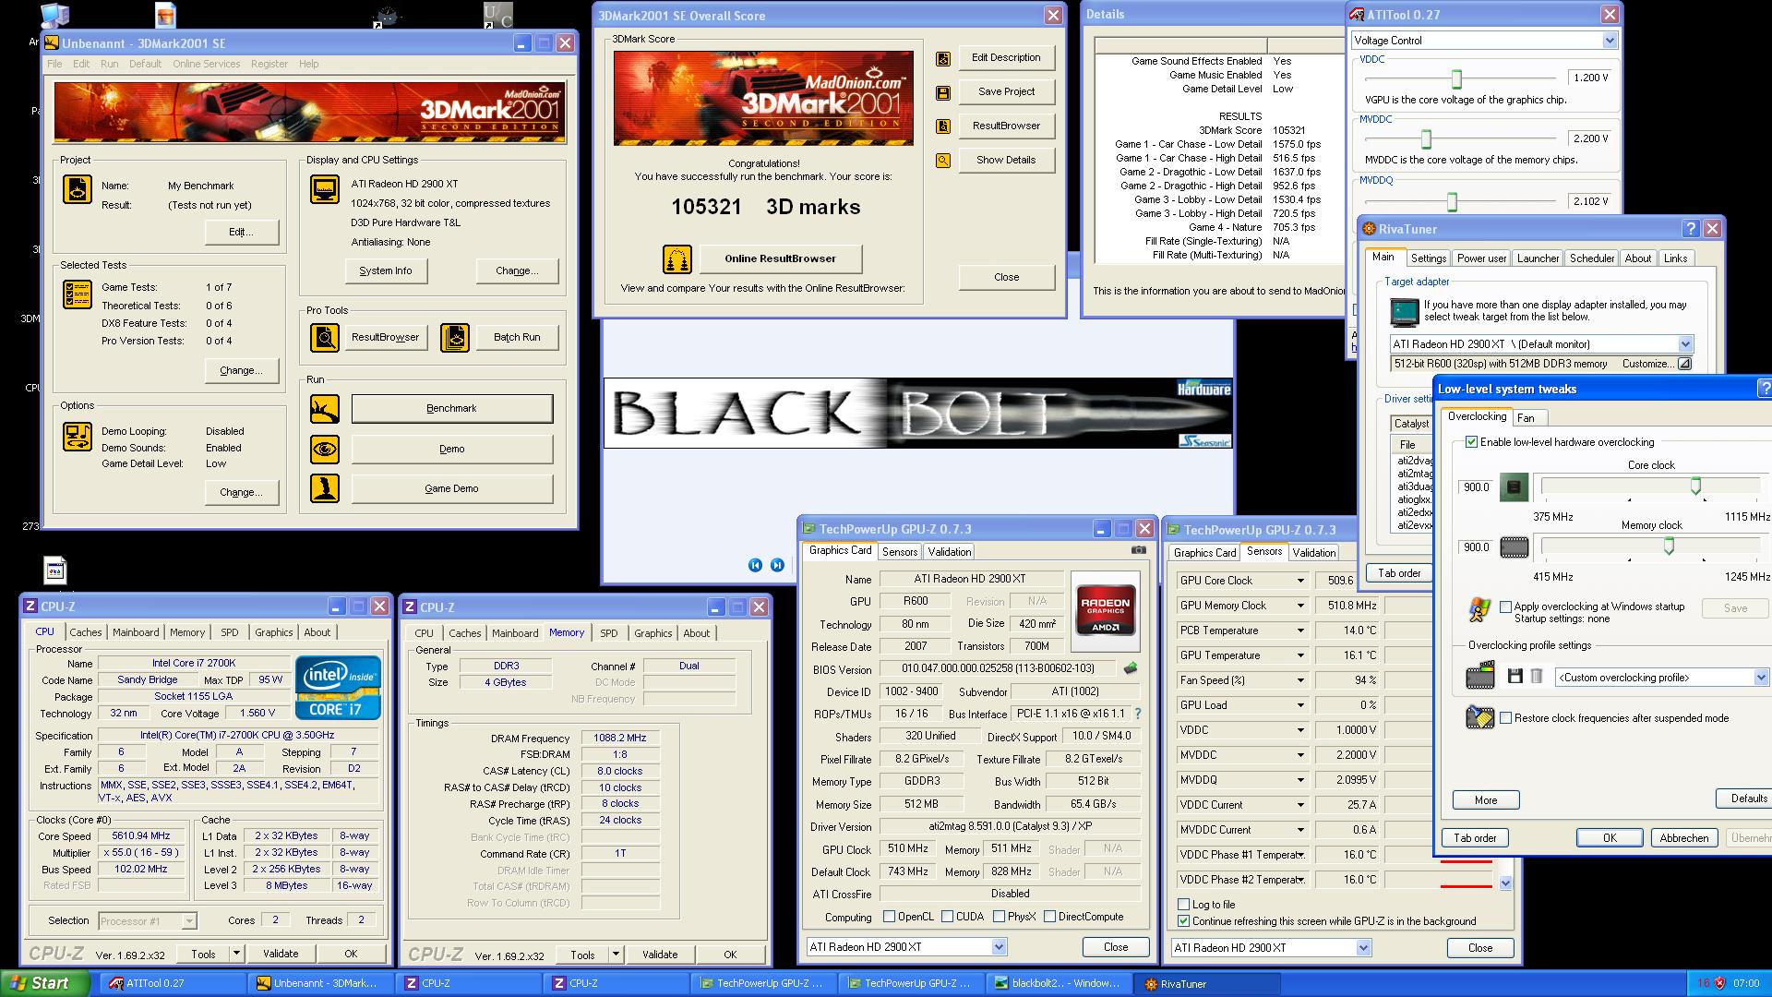Switch to the SPD tab in Memory CPU-Z
The width and height of the screenshot is (1772, 997).
609,633
